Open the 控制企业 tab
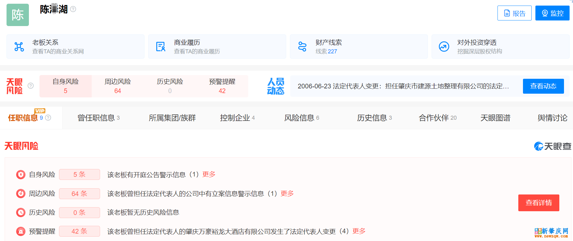Screen dimensions: 573x241 [237, 118]
